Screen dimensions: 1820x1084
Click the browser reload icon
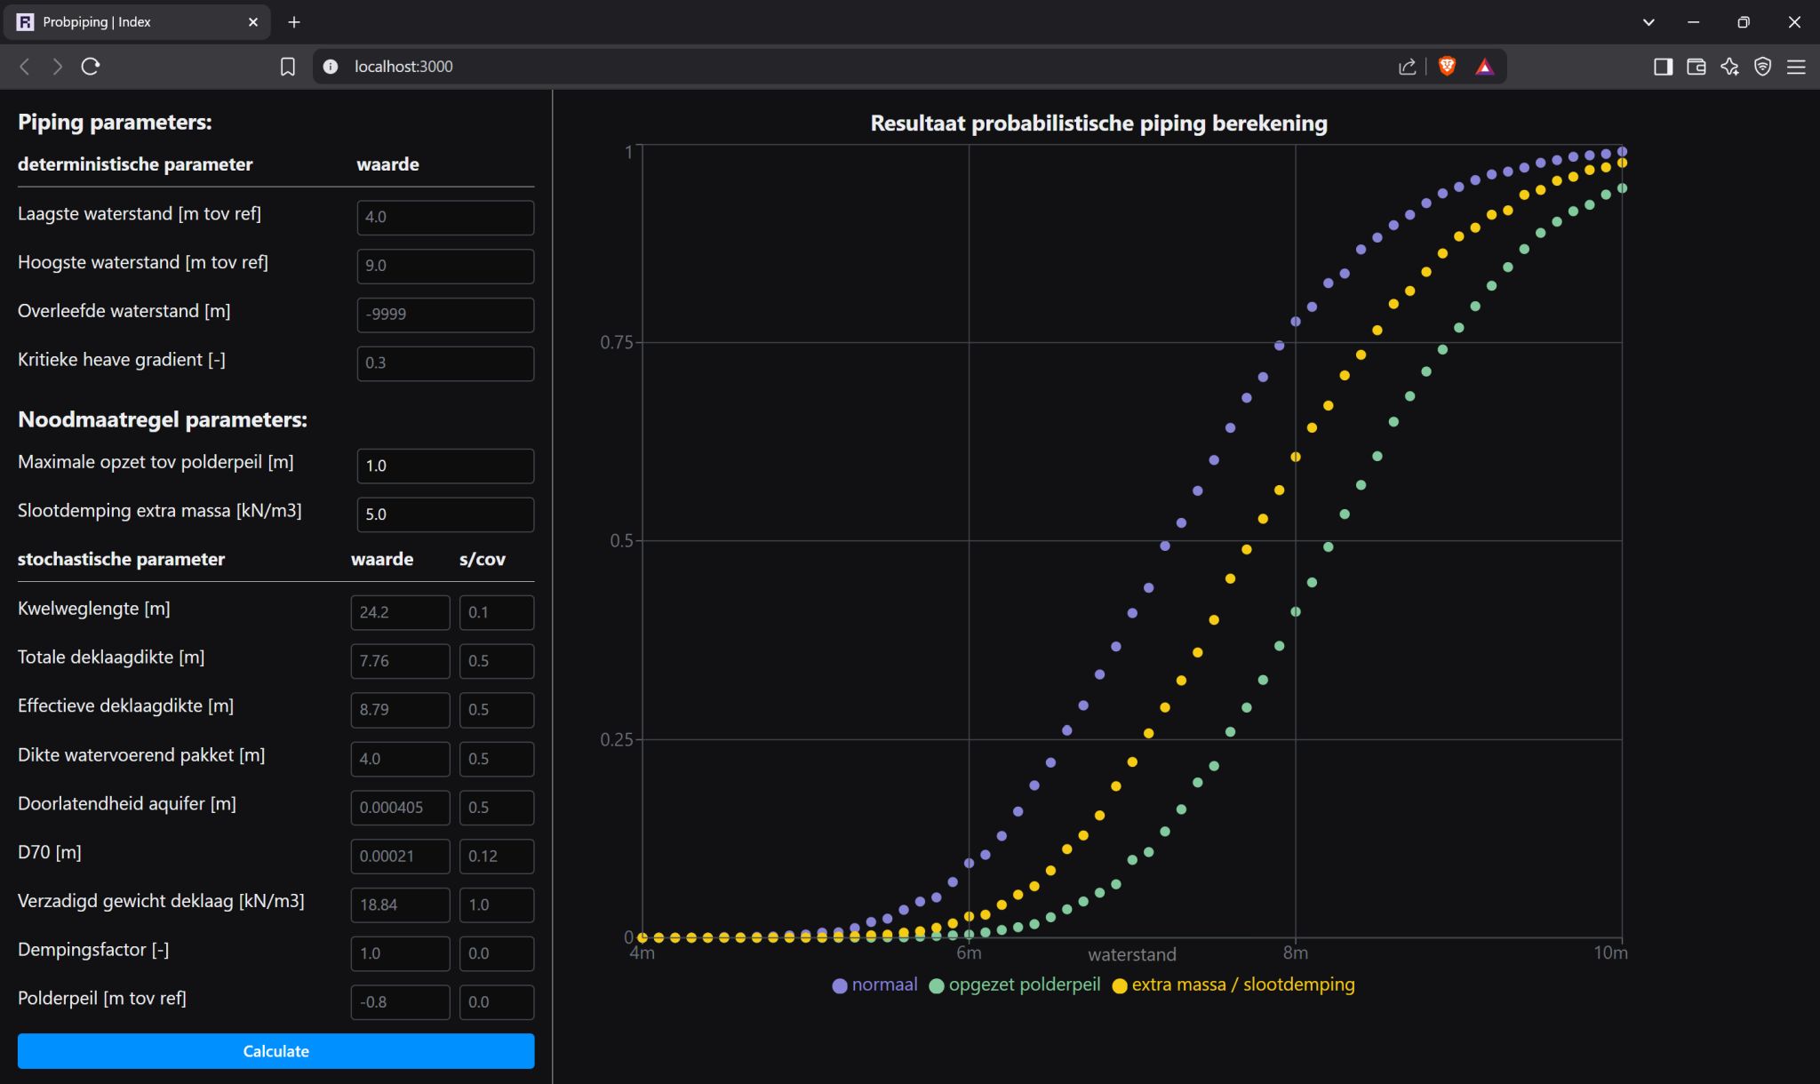point(90,67)
